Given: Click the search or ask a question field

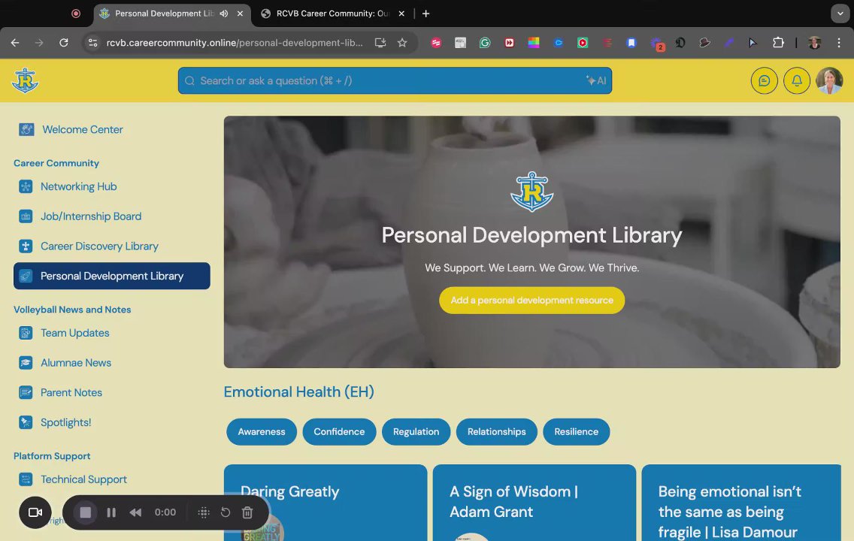Looking at the screenshot, I should tap(395, 80).
